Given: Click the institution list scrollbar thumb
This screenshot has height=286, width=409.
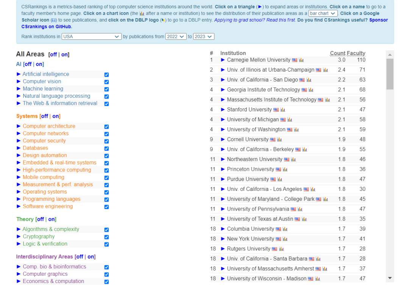Looking at the screenshot, I should tap(390, 74).
